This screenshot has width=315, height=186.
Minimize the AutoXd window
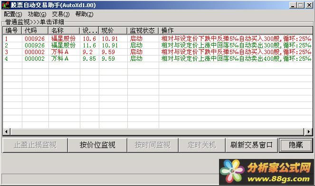[293, 5]
